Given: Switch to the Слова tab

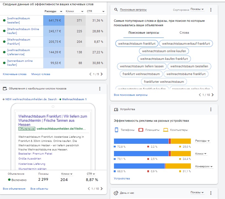Looking at the screenshot, I should [184, 33].
